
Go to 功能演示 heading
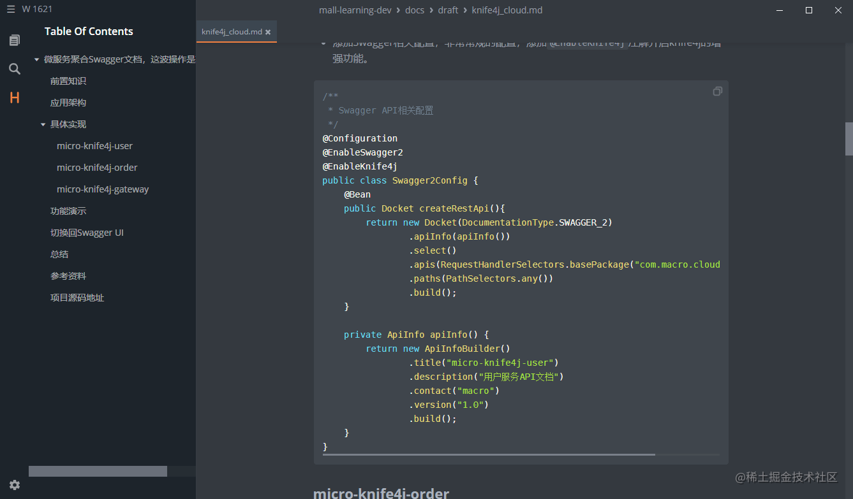pos(68,211)
